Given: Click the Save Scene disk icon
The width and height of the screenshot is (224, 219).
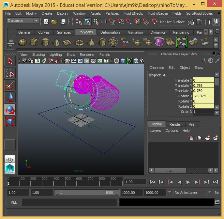Looking at the screenshot, I should [x=63, y=22].
